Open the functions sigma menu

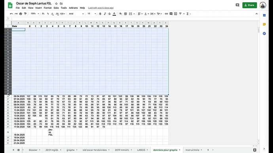click(189, 14)
